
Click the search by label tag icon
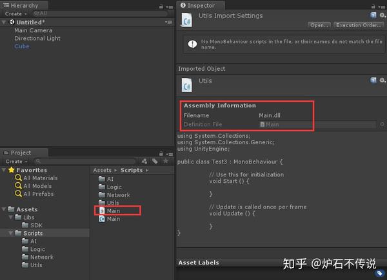click(x=155, y=162)
